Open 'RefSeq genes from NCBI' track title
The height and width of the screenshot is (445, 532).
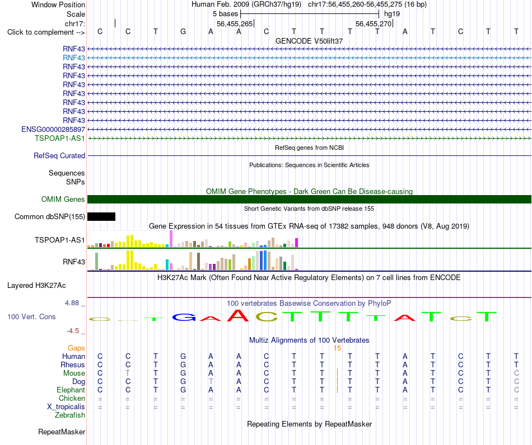309,148
